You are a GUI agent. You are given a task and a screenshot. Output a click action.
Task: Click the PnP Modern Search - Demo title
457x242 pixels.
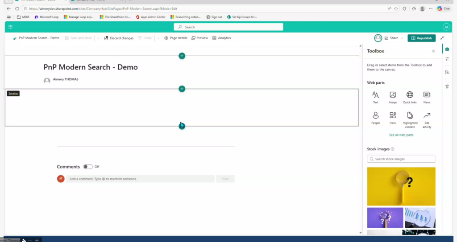90,67
